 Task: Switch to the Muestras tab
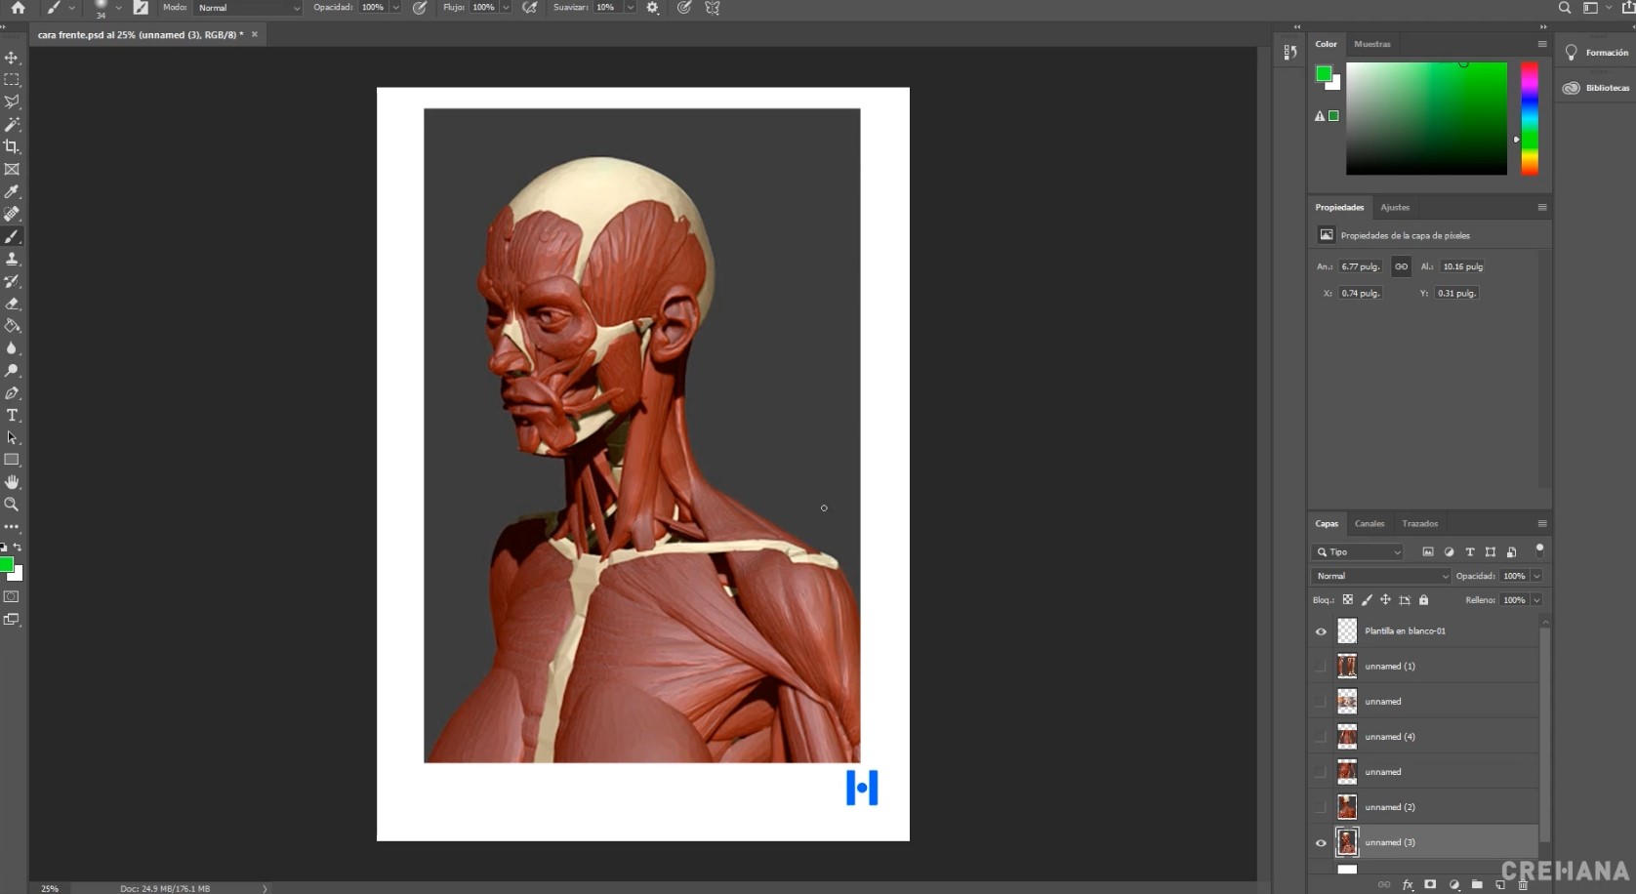click(x=1372, y=44)
